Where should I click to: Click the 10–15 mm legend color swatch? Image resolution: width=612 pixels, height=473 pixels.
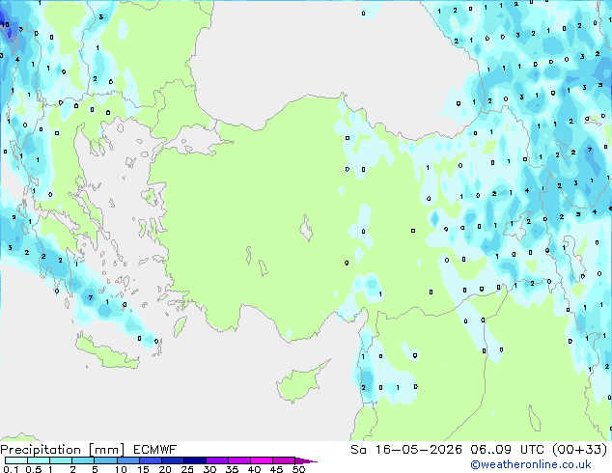(127, 460)
